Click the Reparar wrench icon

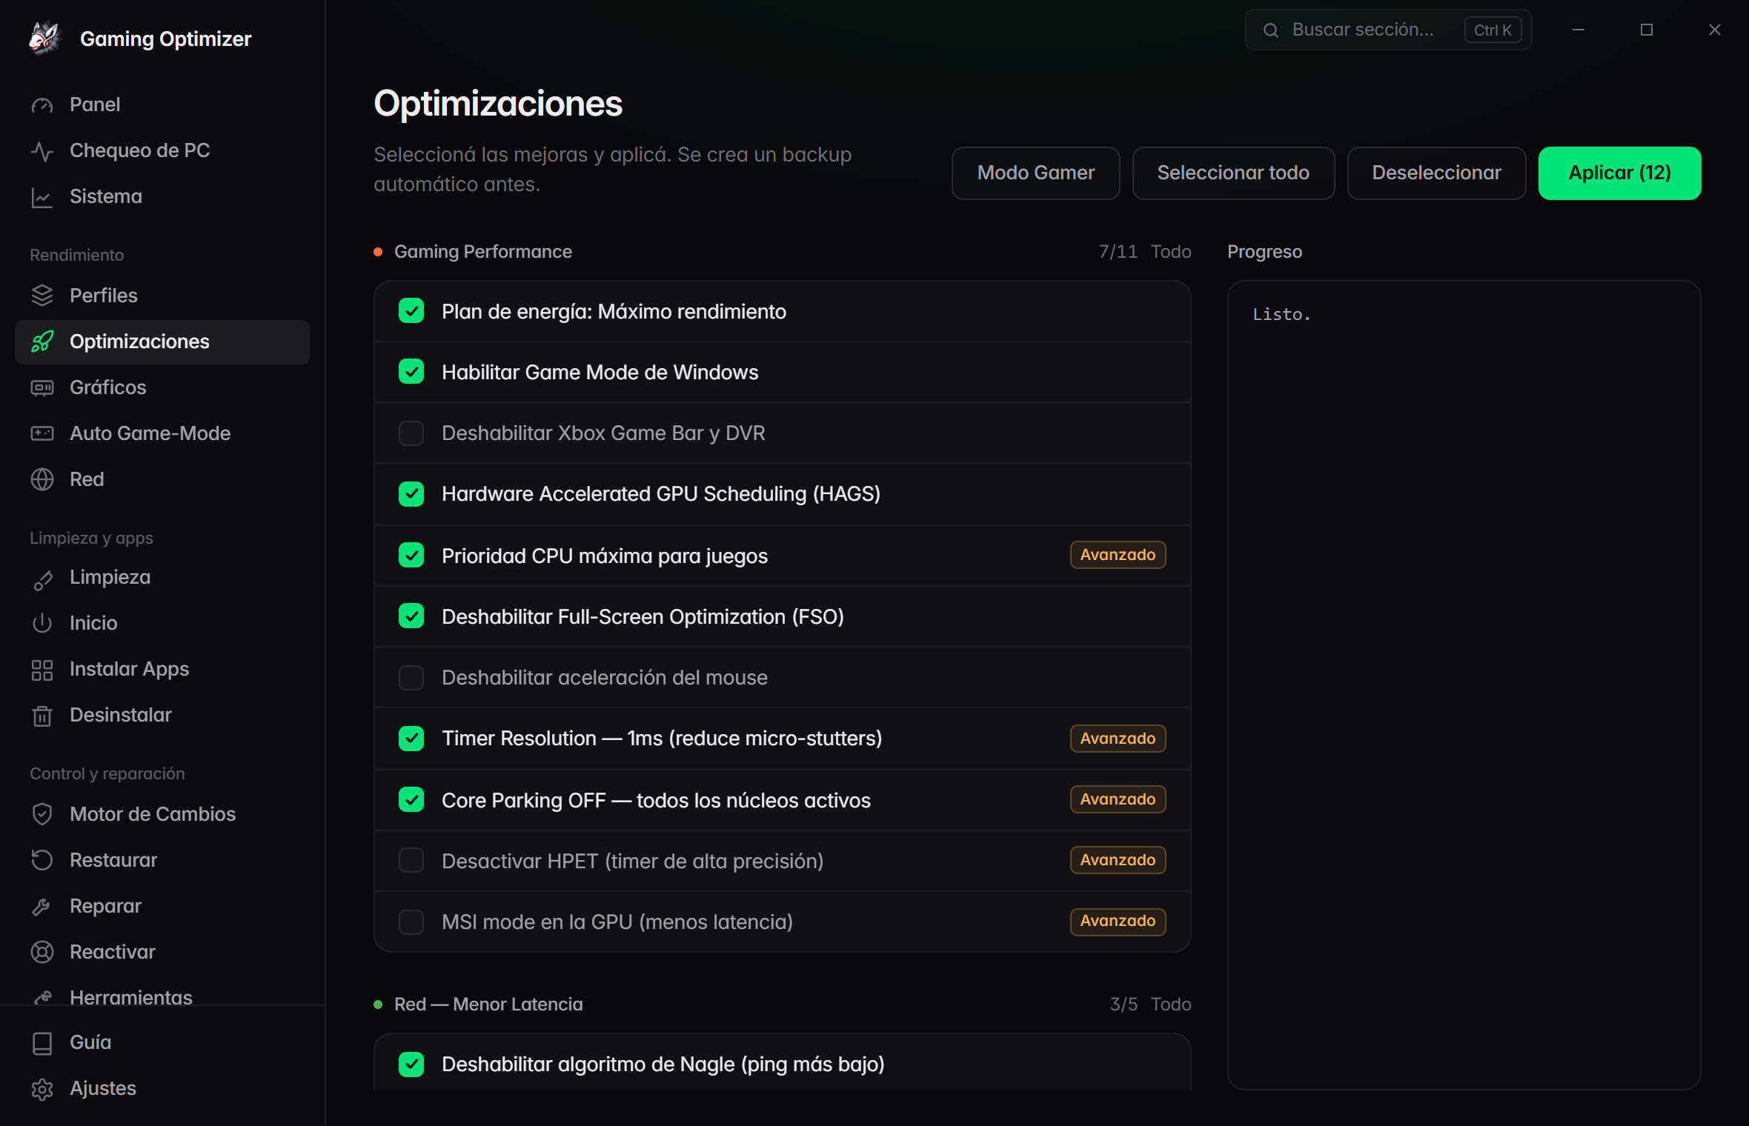click(x=42, y=906)
